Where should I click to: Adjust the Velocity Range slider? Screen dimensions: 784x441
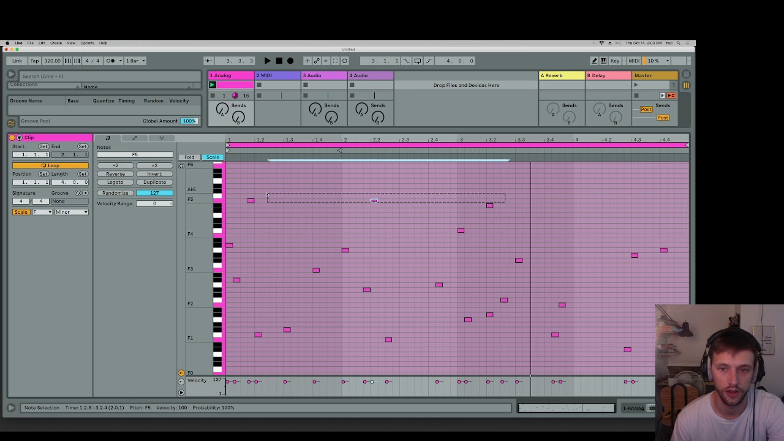(154, 203)
